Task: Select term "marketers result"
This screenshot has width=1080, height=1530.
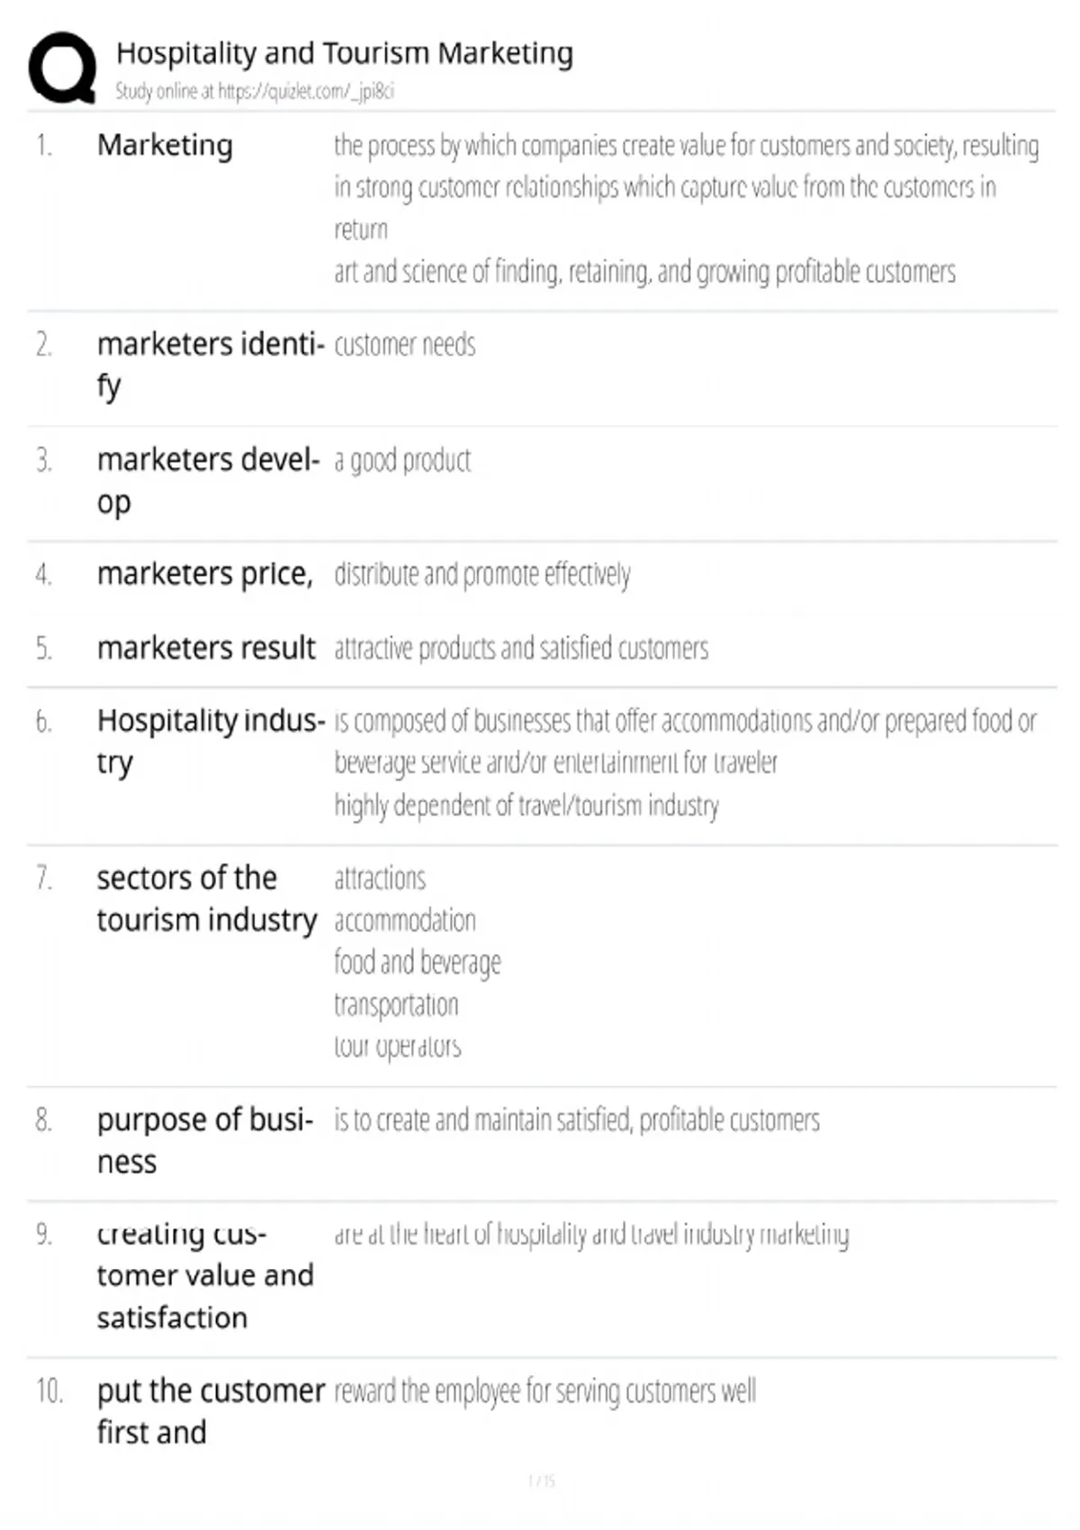Action: [206, 648]
